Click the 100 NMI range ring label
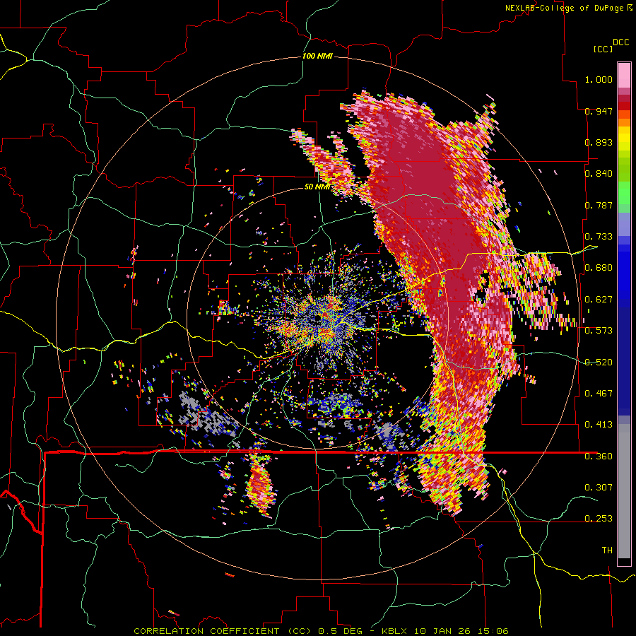This screenshot has width=636, height=636. click(x=317, y=56)
